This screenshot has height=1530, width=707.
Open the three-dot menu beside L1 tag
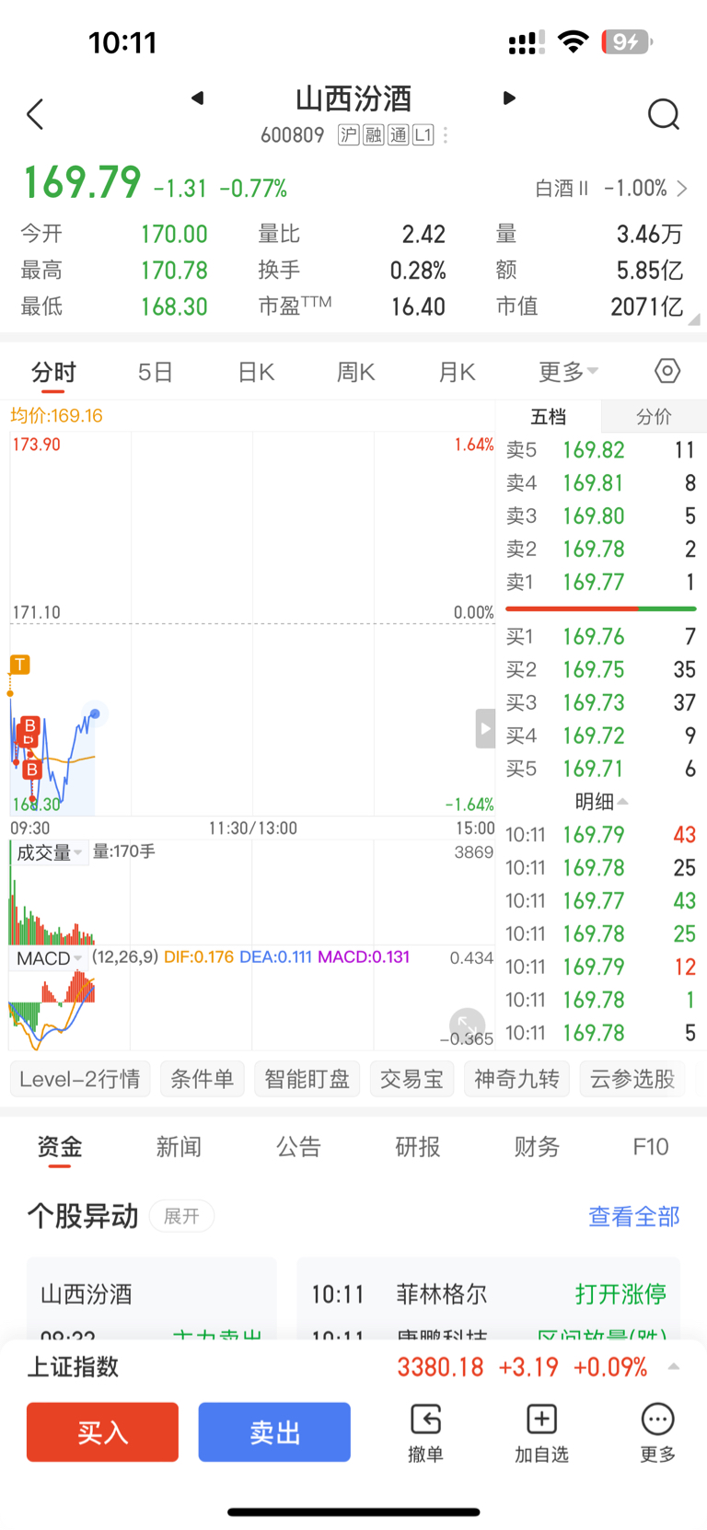tap(446, 135)
